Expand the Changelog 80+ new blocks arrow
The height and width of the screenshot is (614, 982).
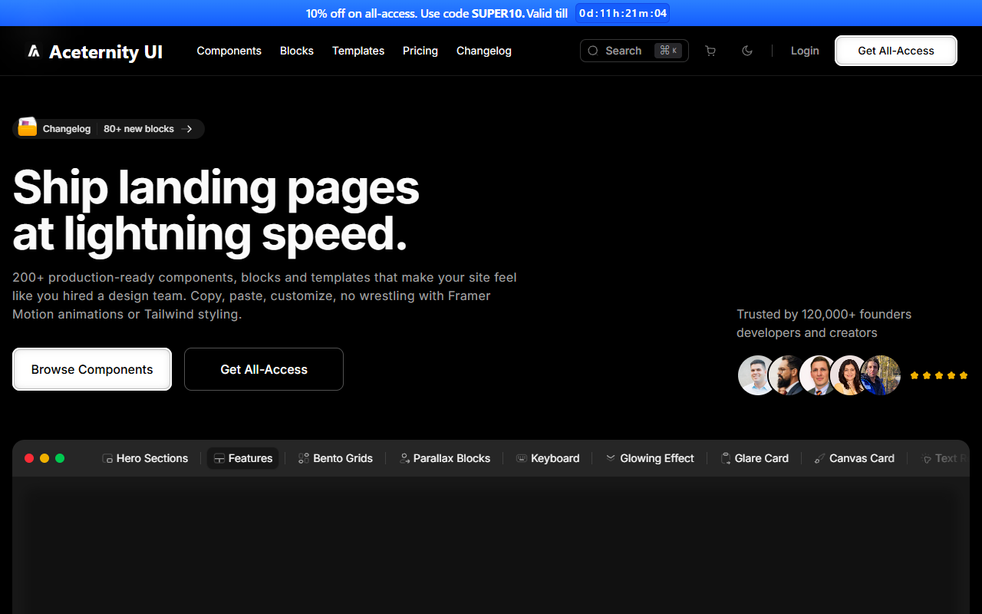[187, 129]
